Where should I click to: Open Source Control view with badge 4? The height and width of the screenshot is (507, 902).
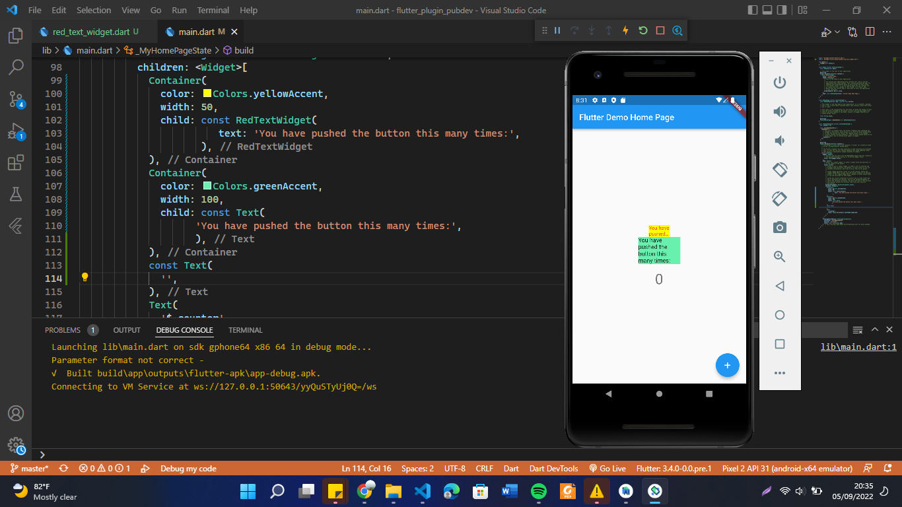(16, 99)
